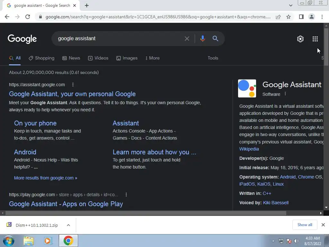This screenshot has height=247, width=329.
Task: Switch to Shopping results
Action: click(x=41, y=58)
